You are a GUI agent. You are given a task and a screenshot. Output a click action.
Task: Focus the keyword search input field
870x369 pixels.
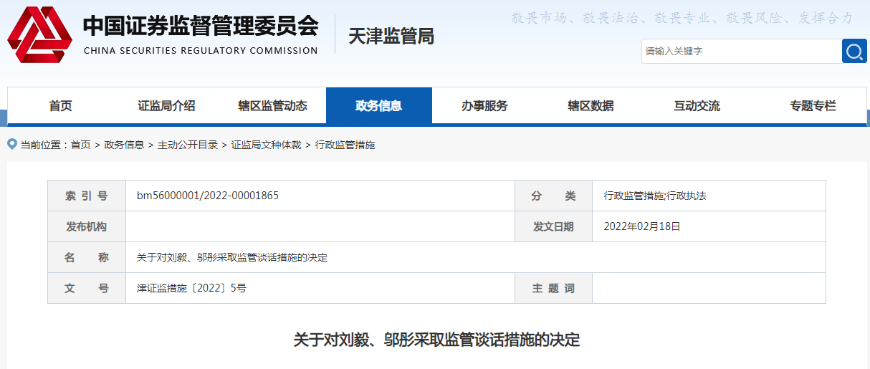742,51
